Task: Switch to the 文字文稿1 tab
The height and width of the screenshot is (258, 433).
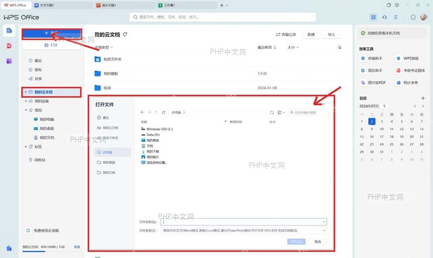Action: [x=63, y=5]
